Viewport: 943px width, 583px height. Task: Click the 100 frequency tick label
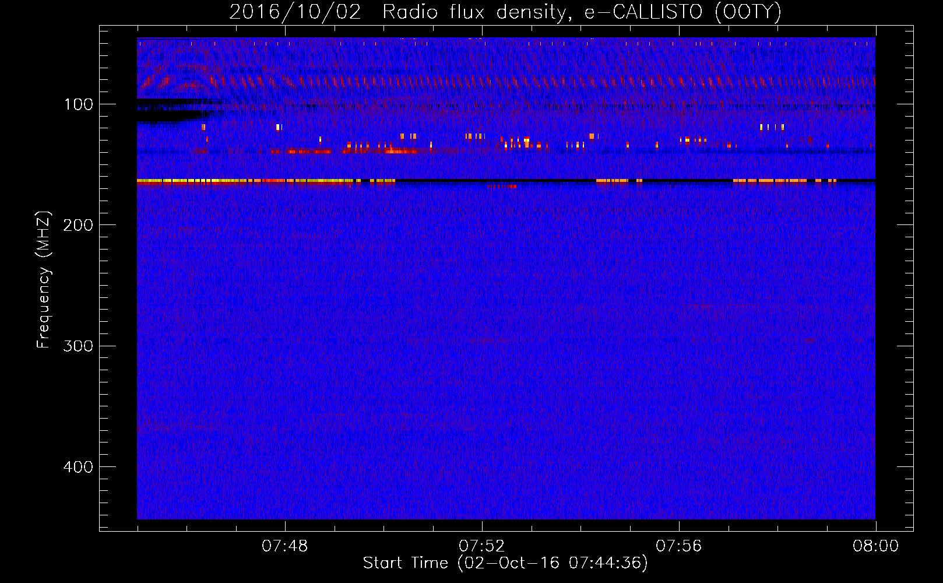click(79, 104)
